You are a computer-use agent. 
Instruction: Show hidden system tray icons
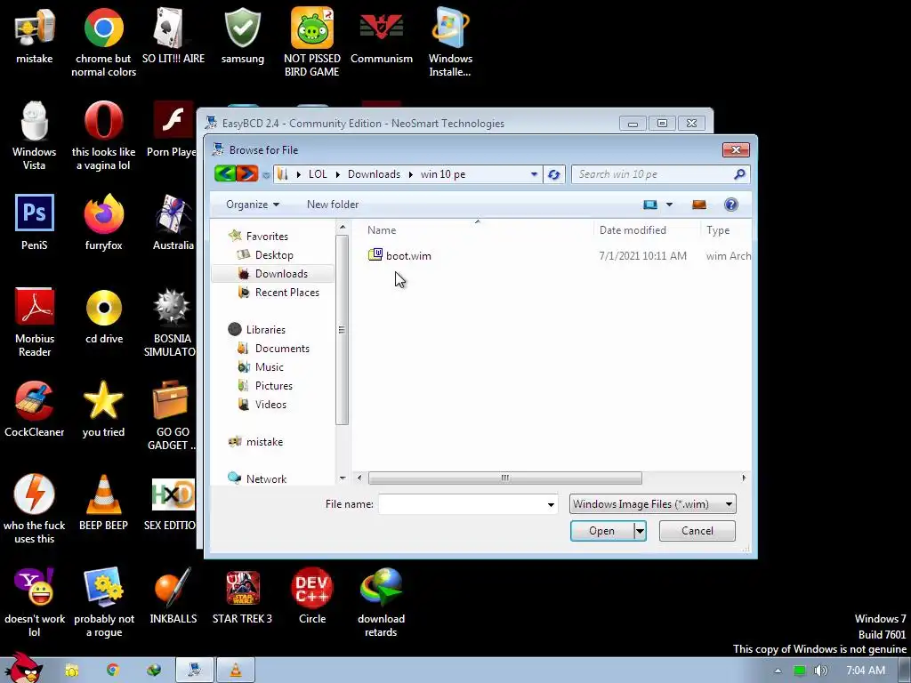778,671
